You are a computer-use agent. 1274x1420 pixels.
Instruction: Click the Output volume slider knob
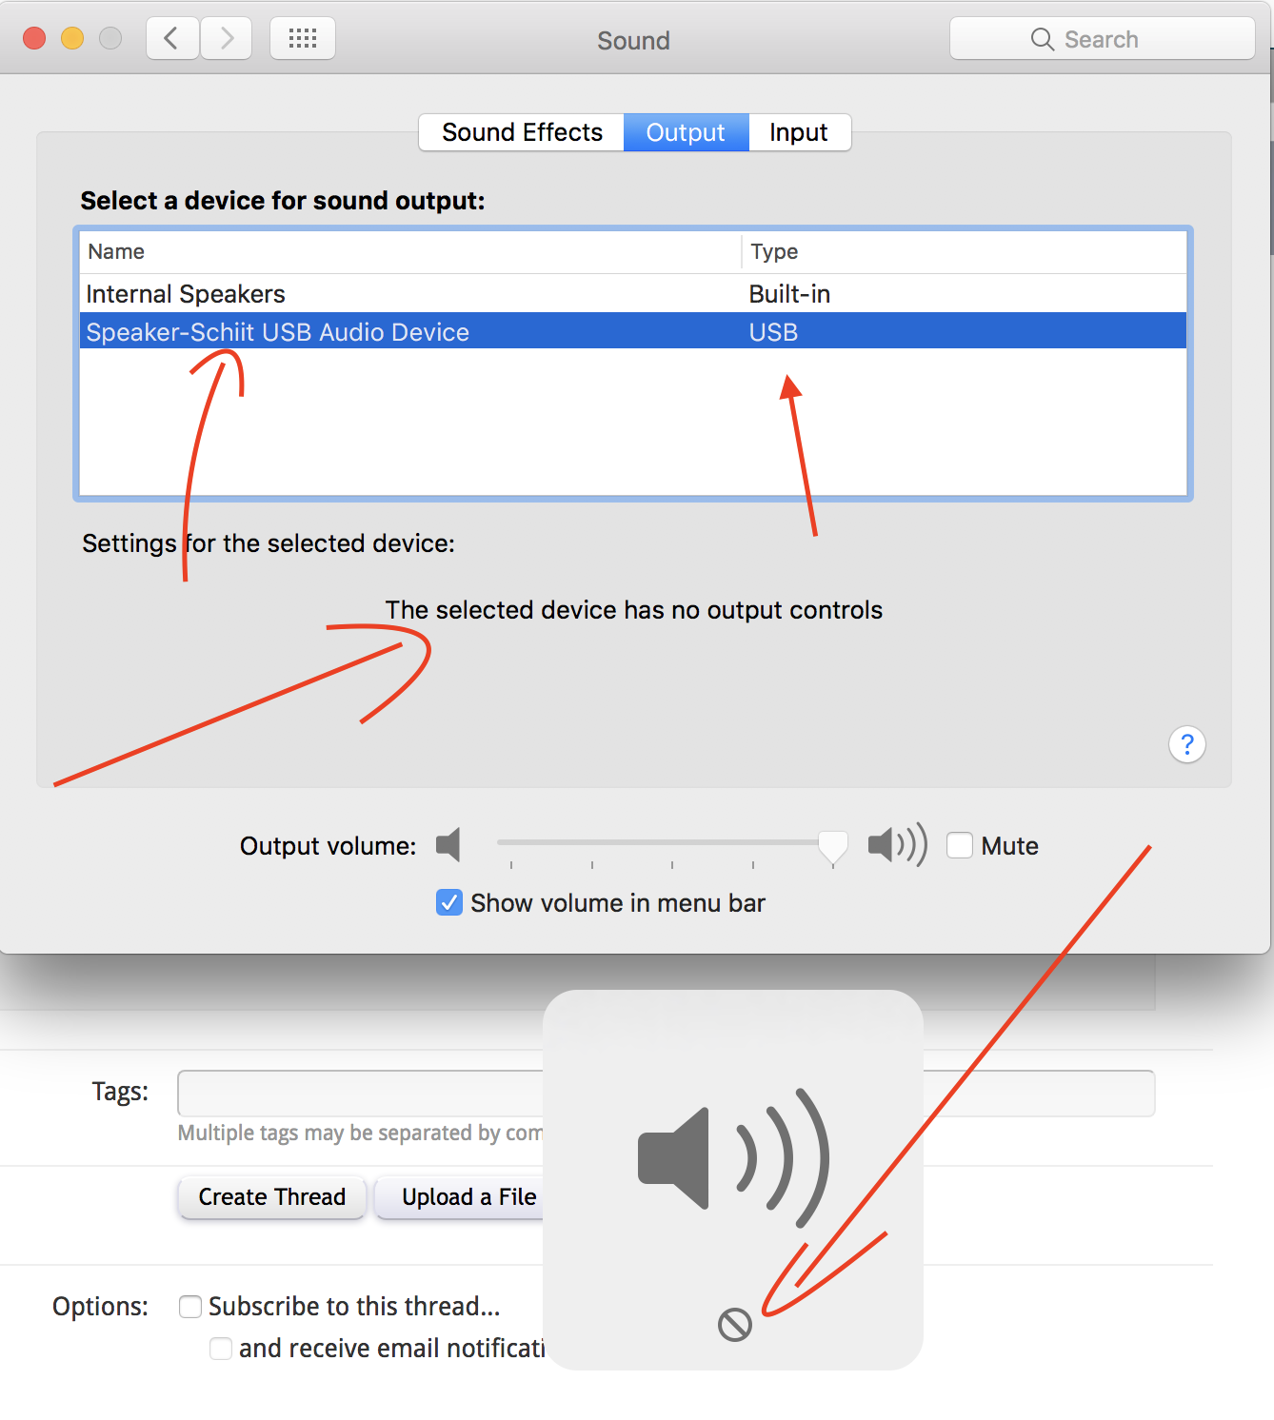(x=833, y=844)
